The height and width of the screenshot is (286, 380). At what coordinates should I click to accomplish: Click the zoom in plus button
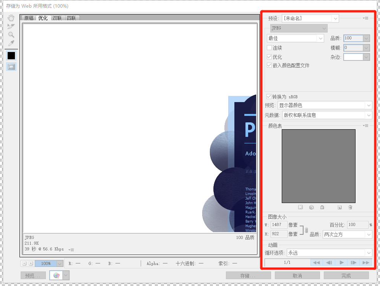coord(31,263)
